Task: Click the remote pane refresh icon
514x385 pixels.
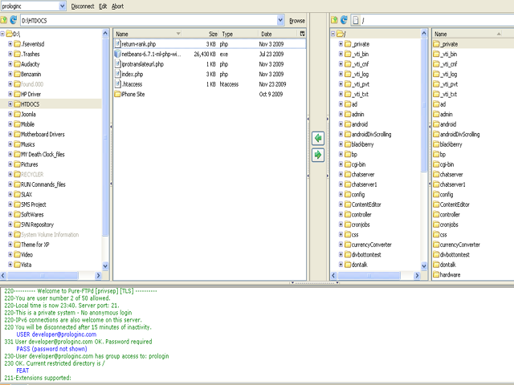Action: click(x=345, y=19)
